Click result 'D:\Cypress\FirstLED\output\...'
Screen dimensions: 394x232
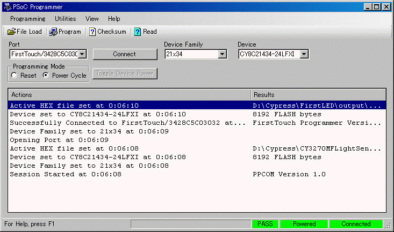coord(317,106)
